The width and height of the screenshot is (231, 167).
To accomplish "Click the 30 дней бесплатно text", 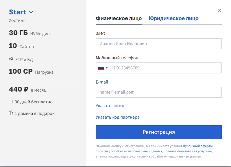I will coord(34,102).
